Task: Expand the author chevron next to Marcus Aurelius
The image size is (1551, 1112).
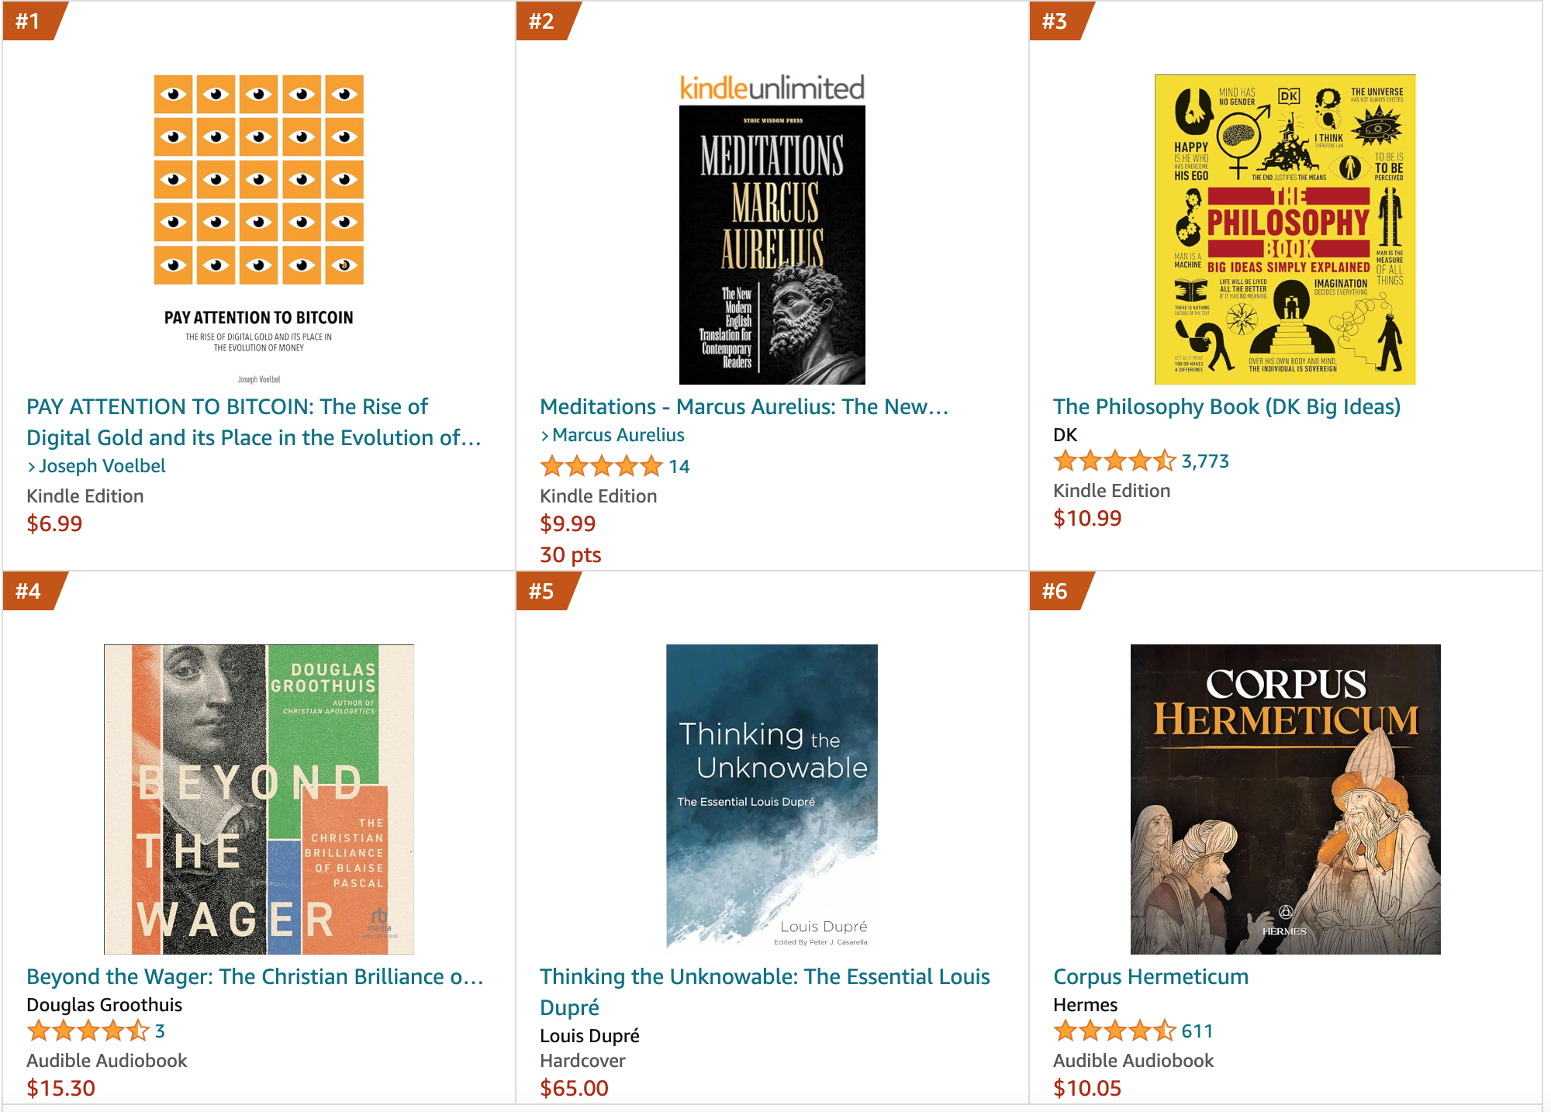Action: pyautogui.click(x=545, y=434)
